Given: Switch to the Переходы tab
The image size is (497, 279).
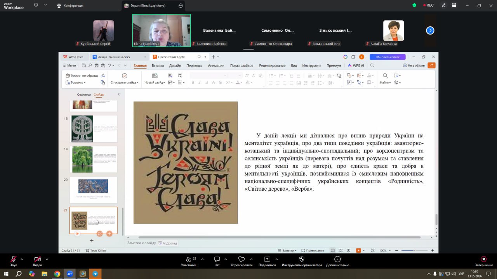Looking at the screenshot, I should click(x=194, y=65).
